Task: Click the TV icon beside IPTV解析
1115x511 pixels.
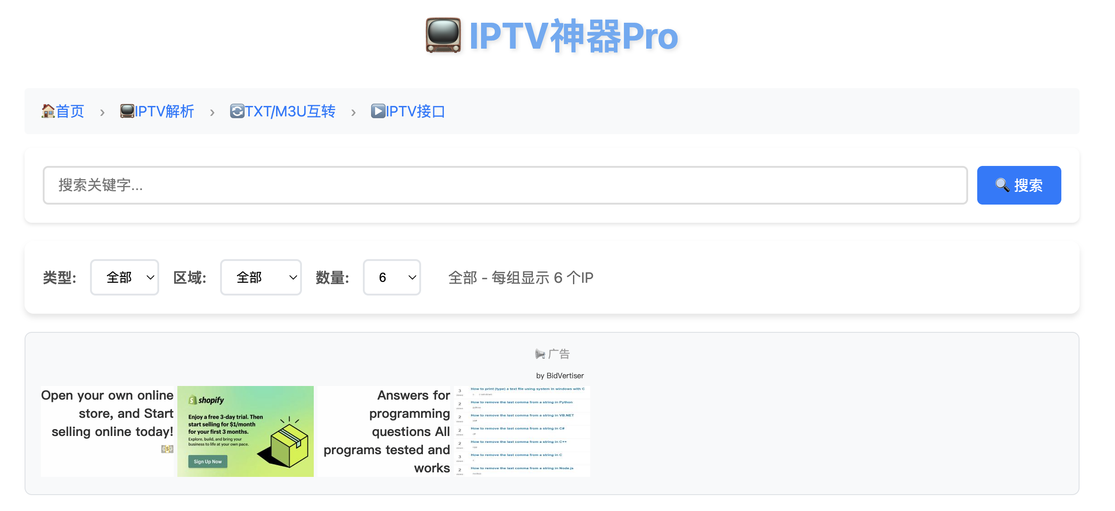Action: pyautogui.click(x=127, y=111)
